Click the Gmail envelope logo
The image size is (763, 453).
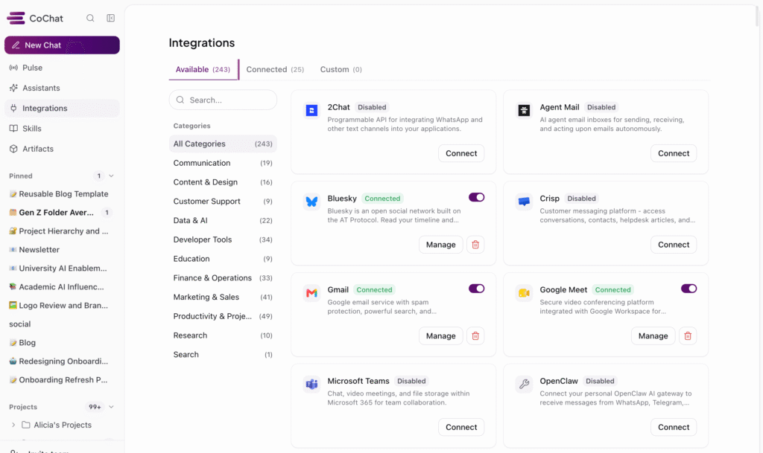(x=311, y=293)
